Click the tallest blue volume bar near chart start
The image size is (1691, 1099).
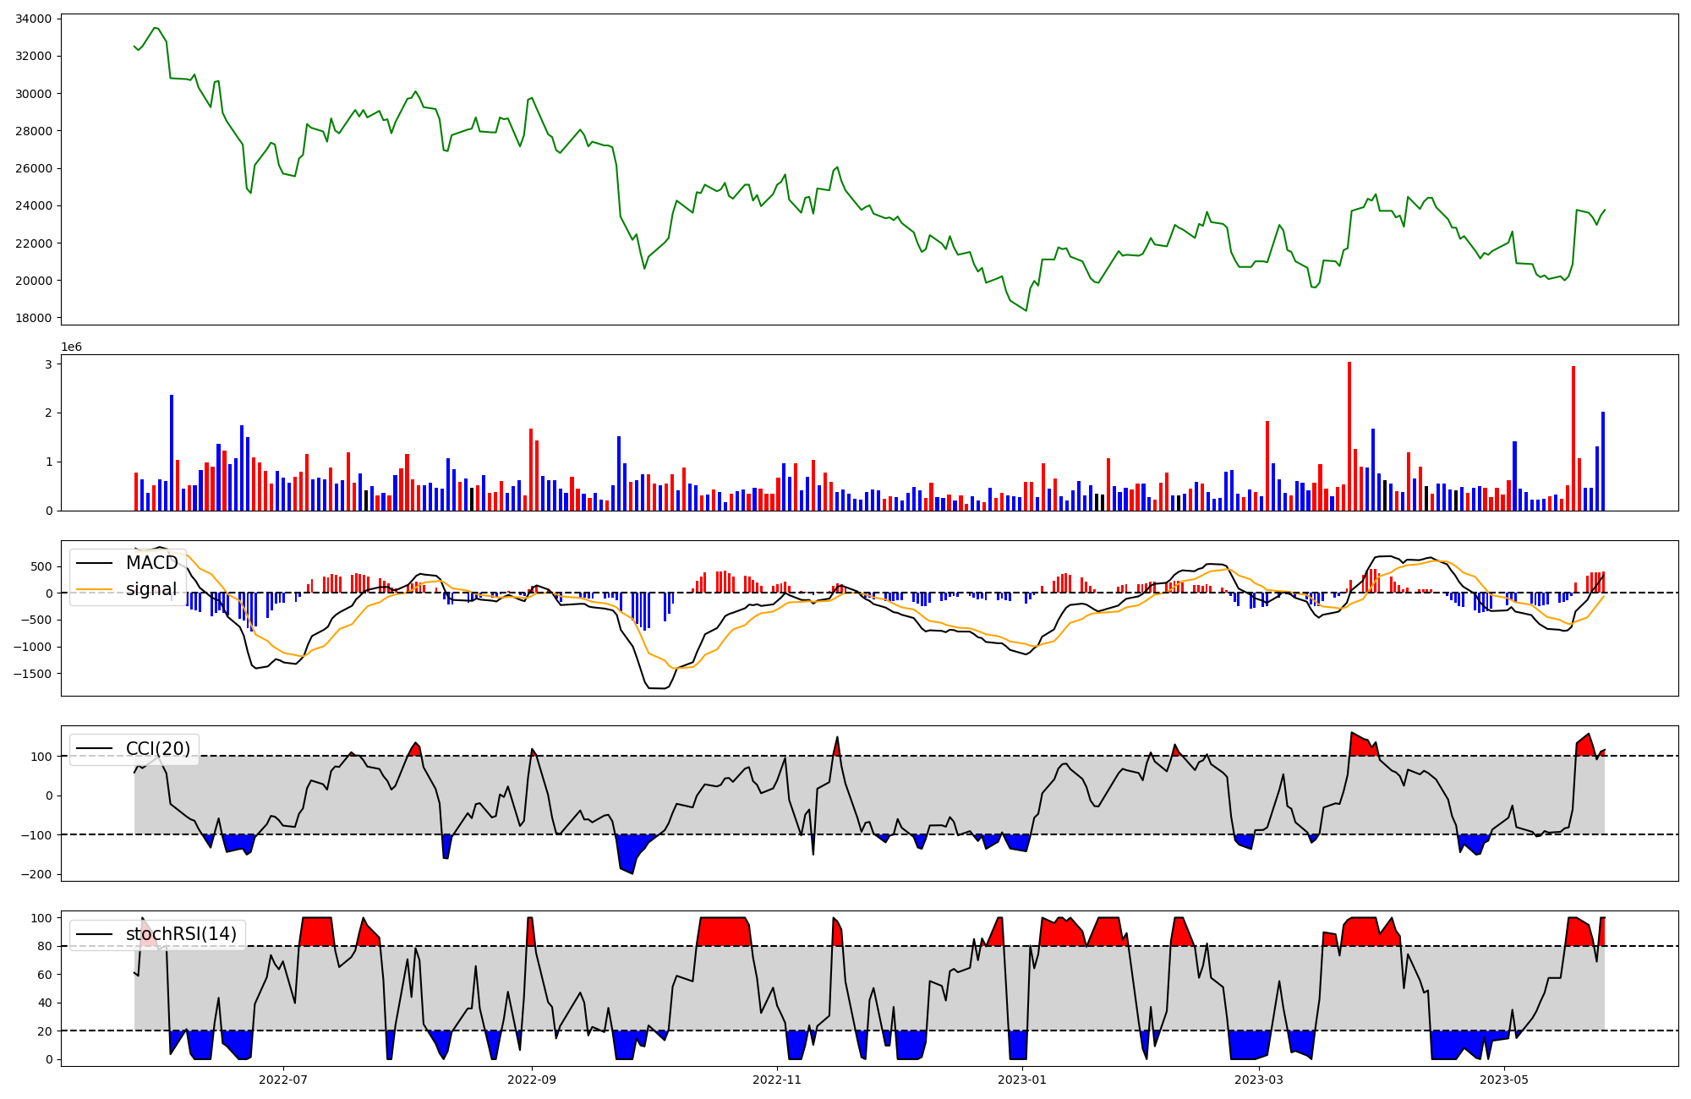172,452
